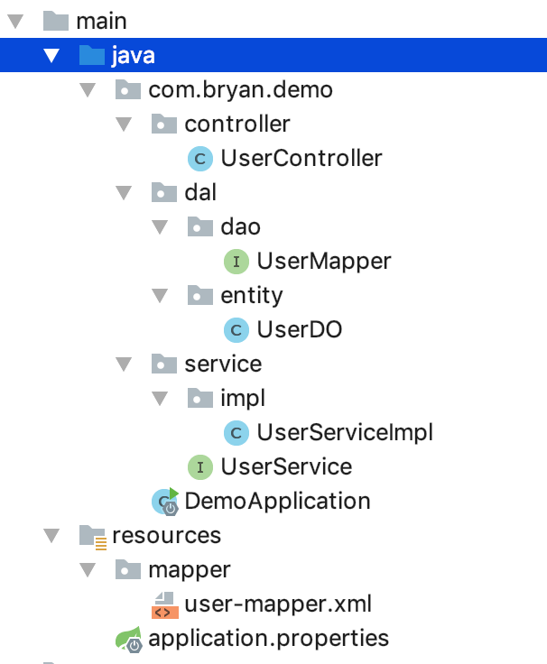Viewport: 547px width, 664px height.
Task: Click the resources folder icon
Action: 93,536
